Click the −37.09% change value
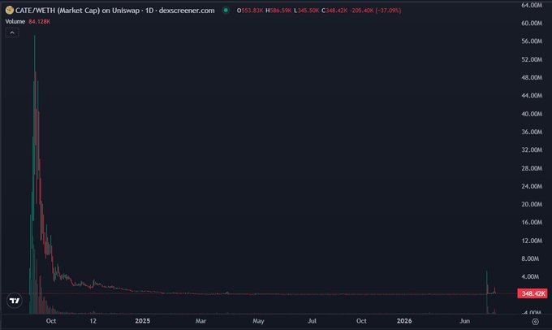Image resolution: width=552 pixels, height=330 pixels. [x=388, y=11]
